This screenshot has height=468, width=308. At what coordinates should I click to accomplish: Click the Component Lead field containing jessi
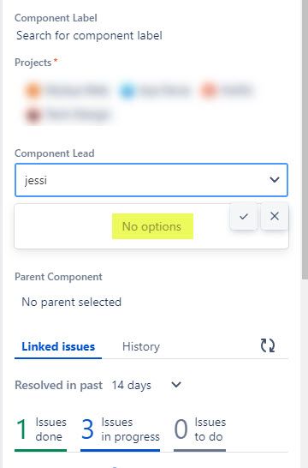(x=151, y=180)
